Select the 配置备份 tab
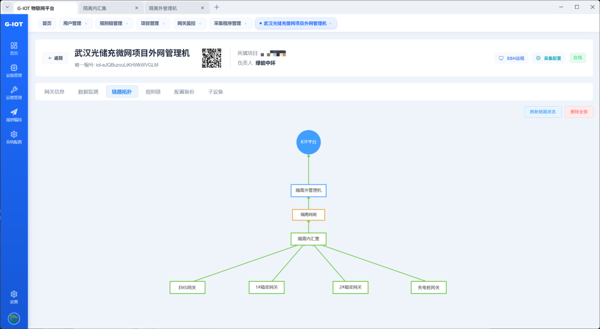The image size is (600, 329). (184, 92)
